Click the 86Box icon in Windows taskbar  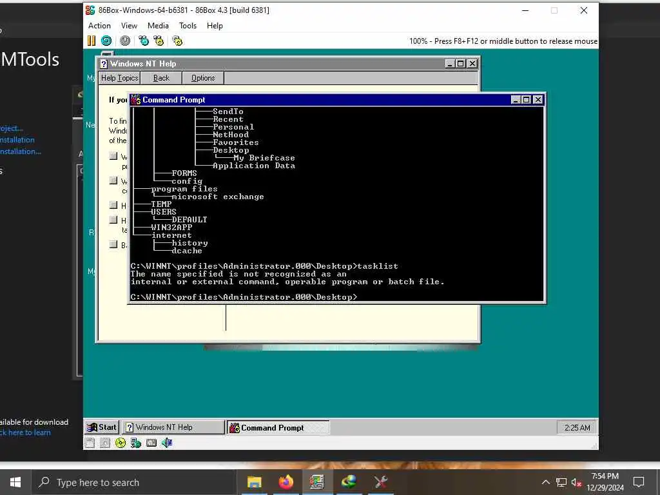pyautogui.click(x=317, y=482)
